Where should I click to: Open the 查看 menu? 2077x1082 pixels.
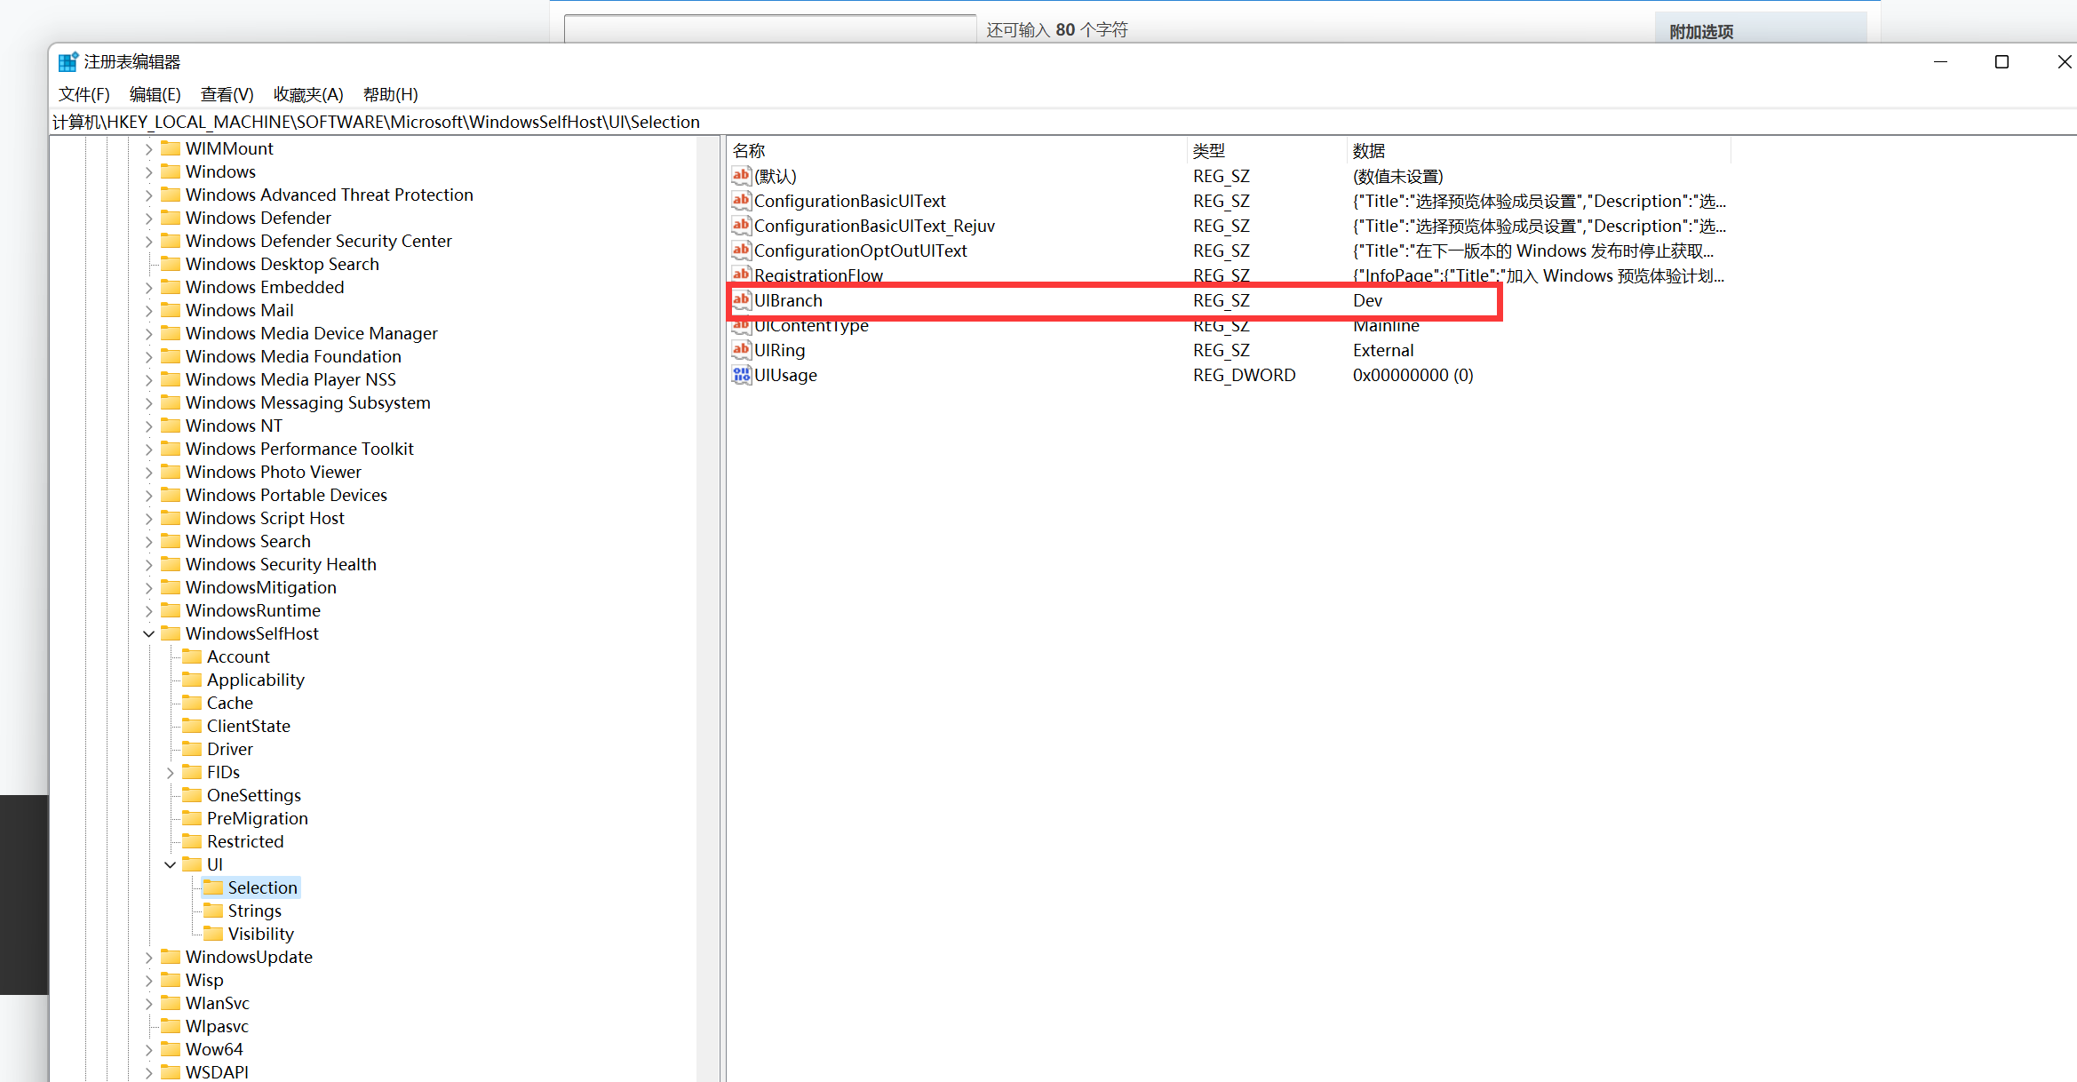coord(226,94)
